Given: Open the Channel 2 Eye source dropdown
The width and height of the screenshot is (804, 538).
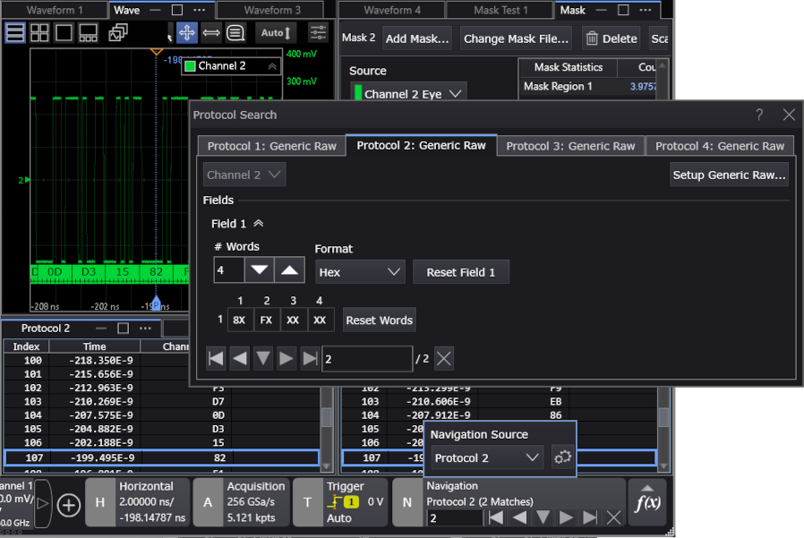Looking at the screenshot, I should click(x=409, y=94).
